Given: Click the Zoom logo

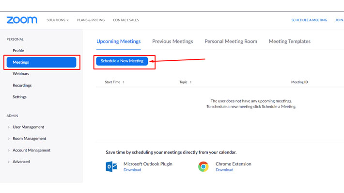Looking at the screenshot, I should [x=22, y=20].
